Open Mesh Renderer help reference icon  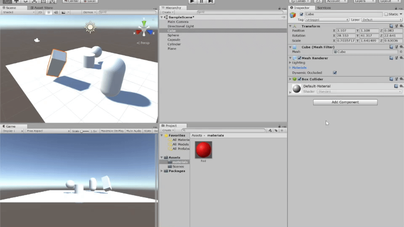click(391, 58)
